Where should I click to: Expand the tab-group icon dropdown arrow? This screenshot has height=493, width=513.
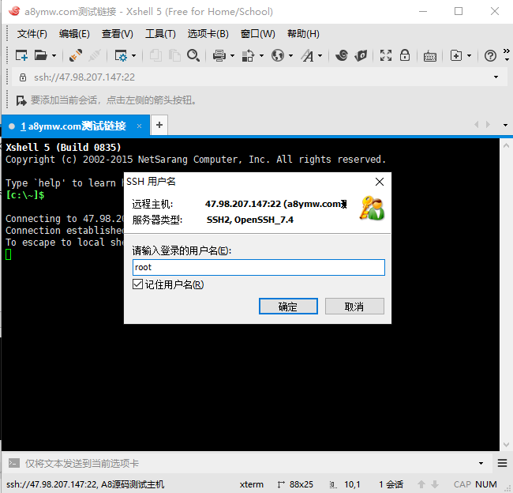(x=469, y=55)
